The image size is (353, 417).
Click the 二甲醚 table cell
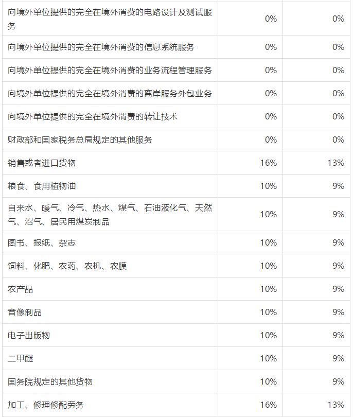110,358
